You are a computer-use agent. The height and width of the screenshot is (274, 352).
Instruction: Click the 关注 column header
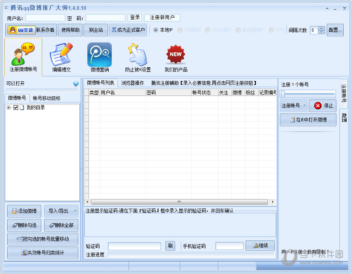point(225,92)
